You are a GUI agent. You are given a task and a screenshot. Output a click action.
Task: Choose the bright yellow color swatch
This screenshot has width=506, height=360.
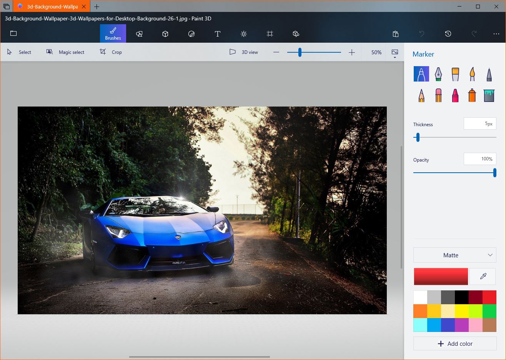[x=462, y=311]
